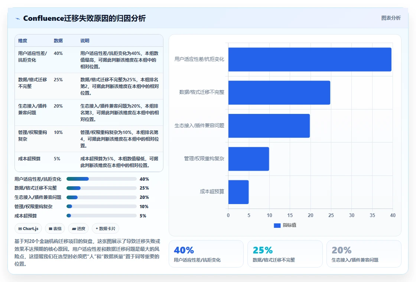Select the 表格 chip

click(55, 229)
